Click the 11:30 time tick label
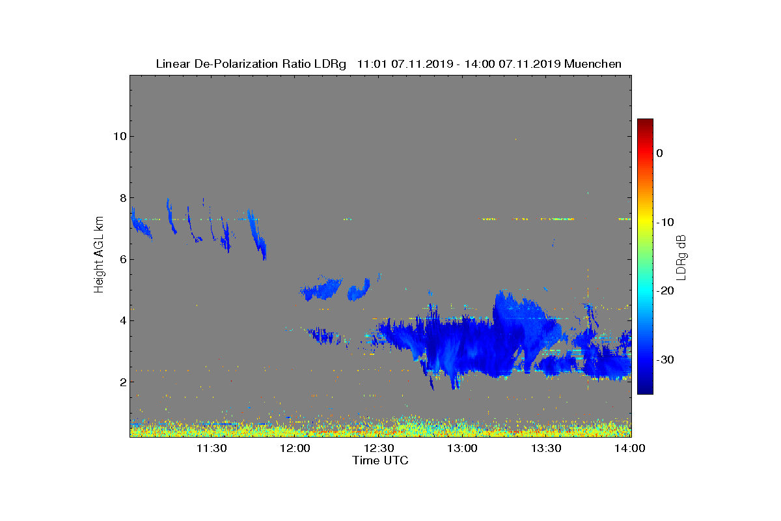781x521 pixels. pyautogui.click(x=212, y=449)
